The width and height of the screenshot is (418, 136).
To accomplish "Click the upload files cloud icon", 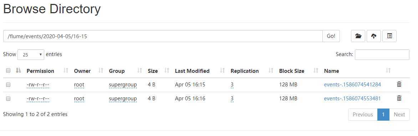I will pyautogui.click(x=374, y=36).
